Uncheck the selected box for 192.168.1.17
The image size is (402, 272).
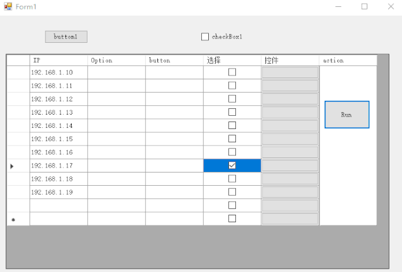[232, 166]
